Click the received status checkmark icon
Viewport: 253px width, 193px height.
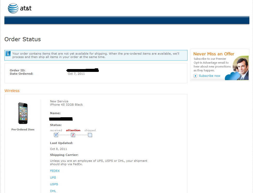pyautogui.click(x=56, y=135)
